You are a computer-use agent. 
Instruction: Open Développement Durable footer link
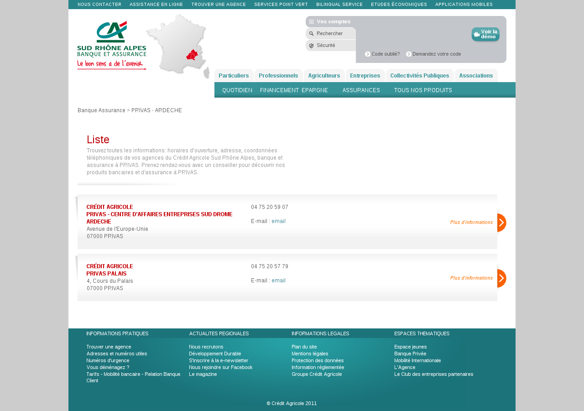215,354
